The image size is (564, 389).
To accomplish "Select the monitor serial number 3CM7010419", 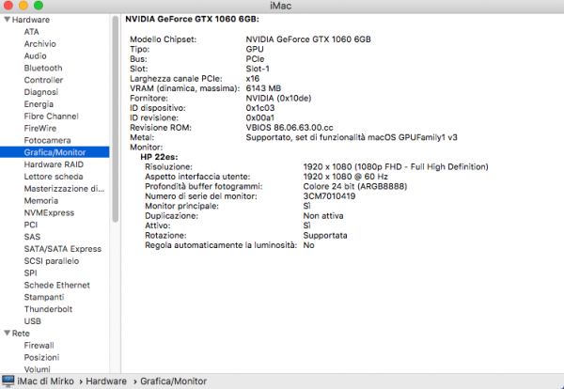I will [329, 196].
